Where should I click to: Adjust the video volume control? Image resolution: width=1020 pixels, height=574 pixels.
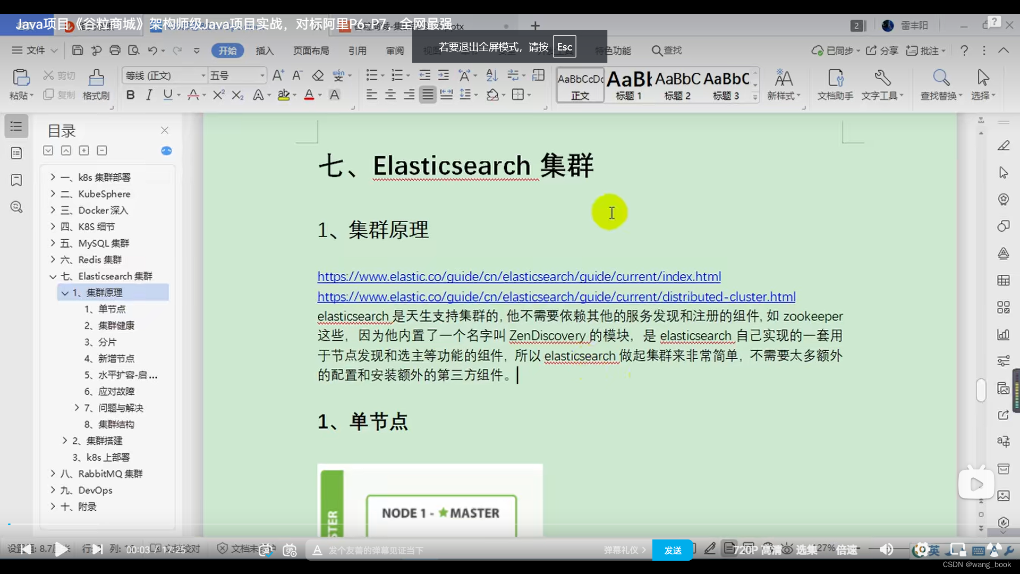[885, 550]
